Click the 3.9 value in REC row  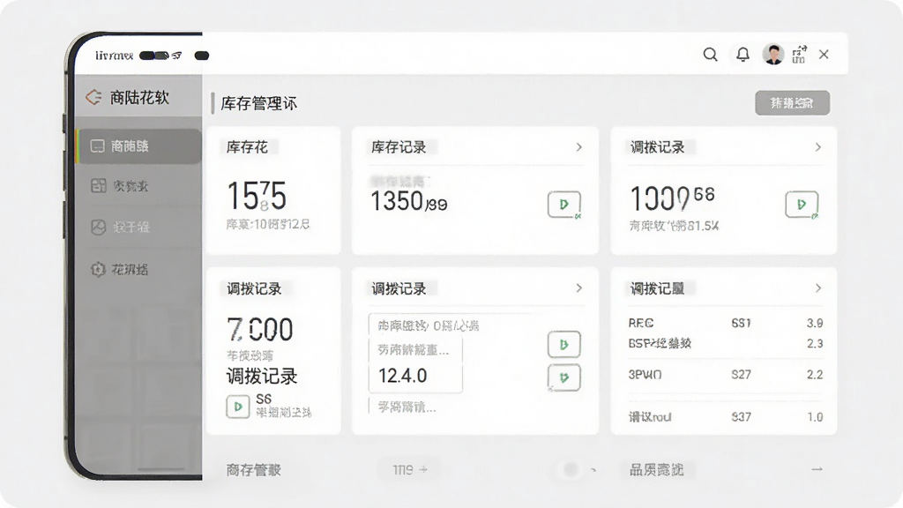coord(815,323)
